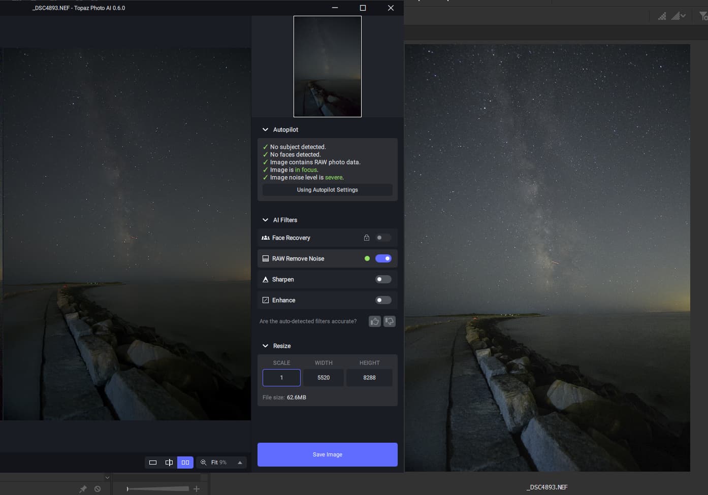Click the preview navigator thumbnail
Image resolution: width=708 pixels, height=495 pixels.
tap(328, 67)
